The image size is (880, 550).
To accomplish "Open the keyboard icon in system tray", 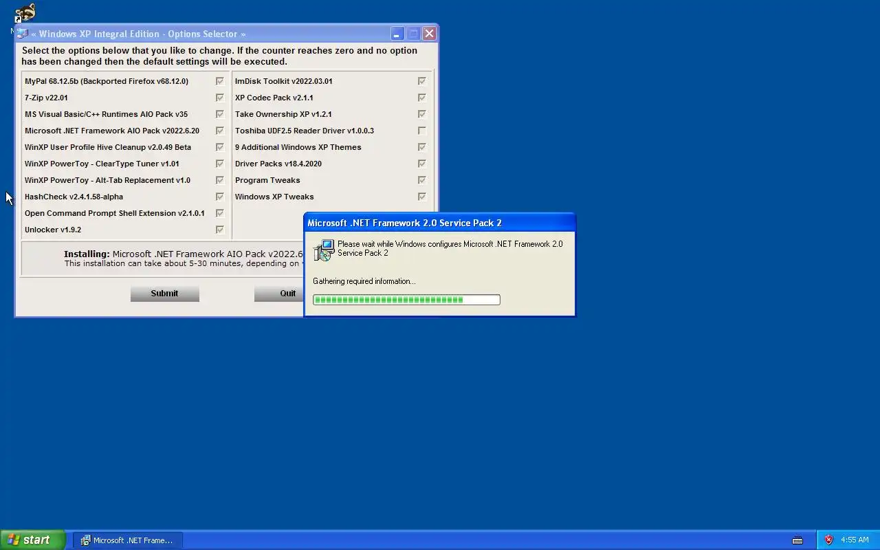I will (x=797, y=540).
